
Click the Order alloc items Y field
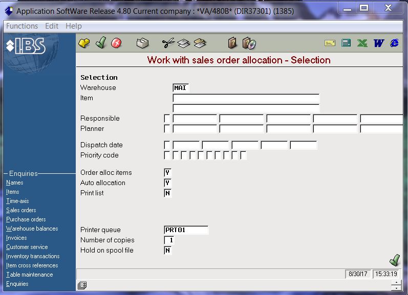coord(167,173)
